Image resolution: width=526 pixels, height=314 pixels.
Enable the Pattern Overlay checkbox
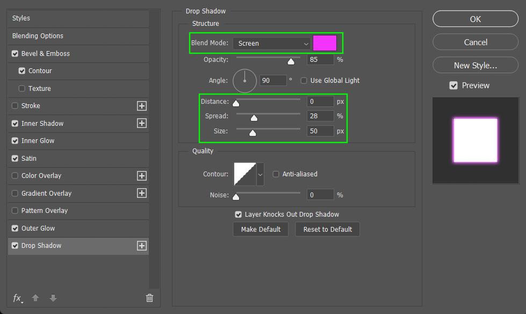(15, 211)
